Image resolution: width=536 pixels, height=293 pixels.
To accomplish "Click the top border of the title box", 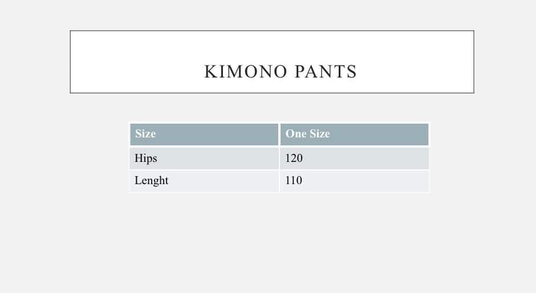I will point(272,31).
